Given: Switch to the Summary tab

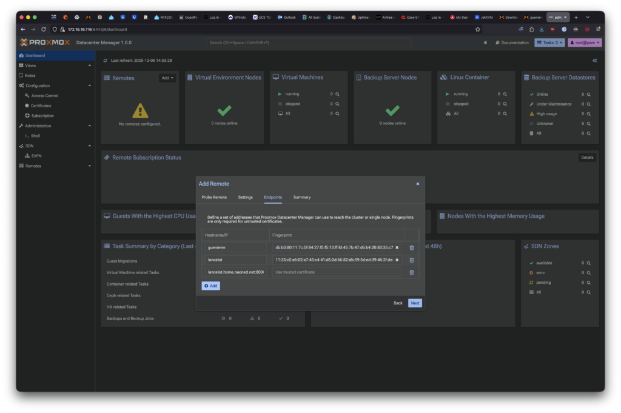Looking at the screenshot, I should point(301,197).
